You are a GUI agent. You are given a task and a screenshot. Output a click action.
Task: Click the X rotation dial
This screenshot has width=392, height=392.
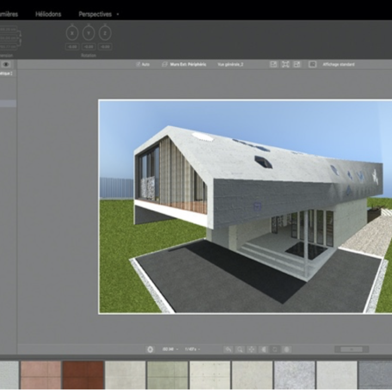72,34
